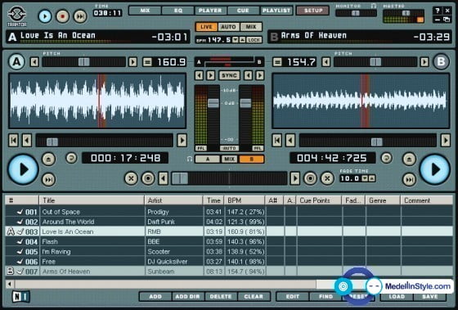Viewport: 458px width, 310px height.
Task: Click the loop icon on Deck B
Action: (x=386, y=158)
